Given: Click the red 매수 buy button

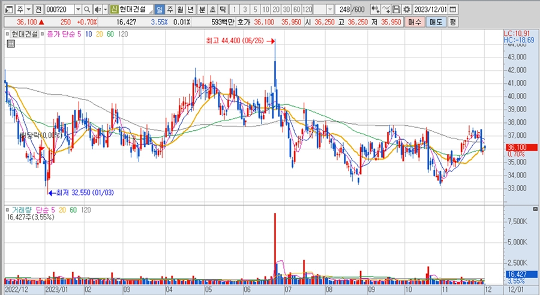Looking at the screenshot, I should 415,22.
